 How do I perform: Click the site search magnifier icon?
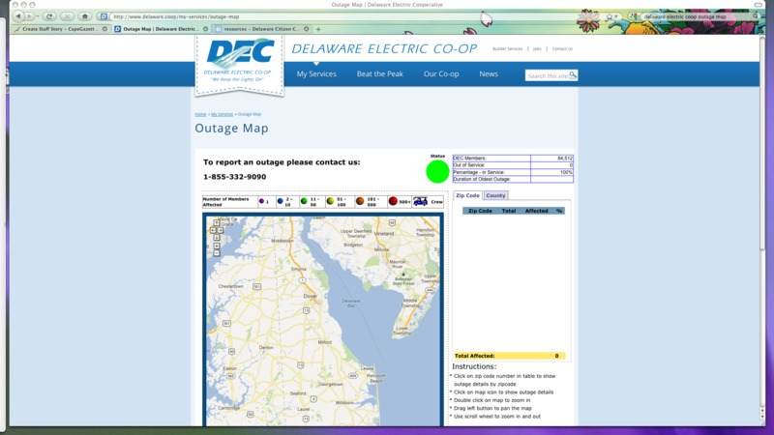point(573,75)
